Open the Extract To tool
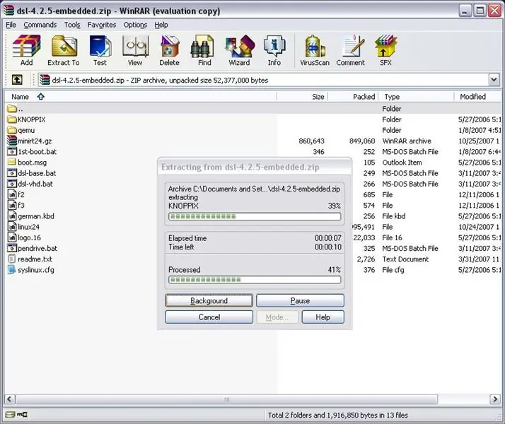Viewport: 505px width, 424px height. tap(64, 50)
